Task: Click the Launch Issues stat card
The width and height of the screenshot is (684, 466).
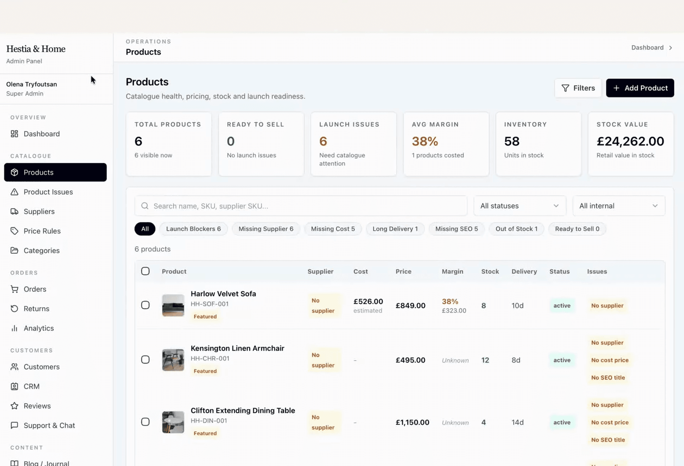Action: [353, 144]
